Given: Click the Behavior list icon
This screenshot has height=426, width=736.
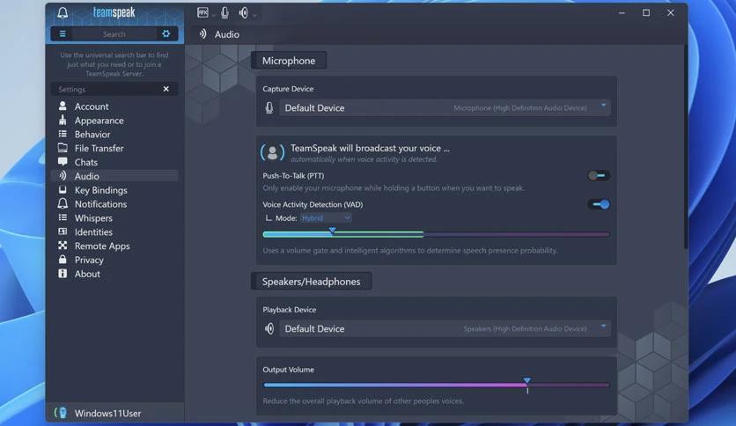Looking at the screenshot, I should 63,134.
